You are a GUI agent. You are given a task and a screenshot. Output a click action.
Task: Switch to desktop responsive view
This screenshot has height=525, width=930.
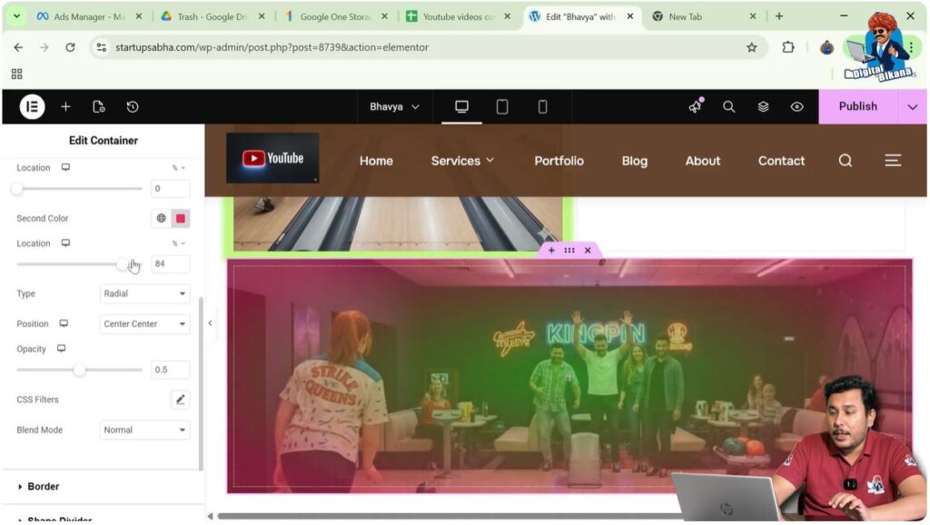point(461,107)
